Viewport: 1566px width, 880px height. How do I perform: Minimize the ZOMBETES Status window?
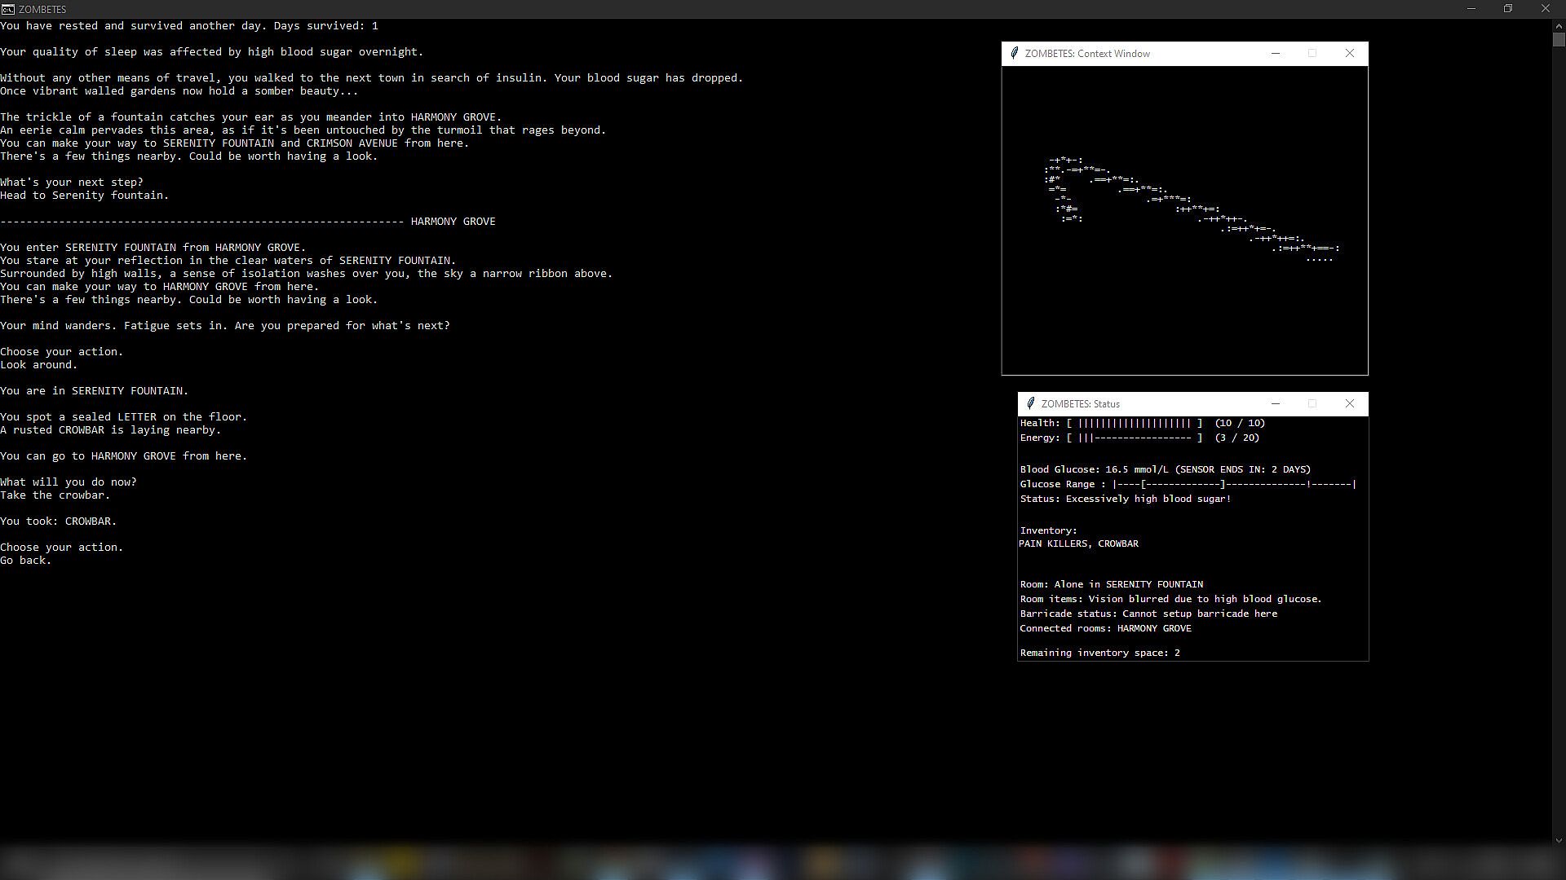[x=1276, y=404]
